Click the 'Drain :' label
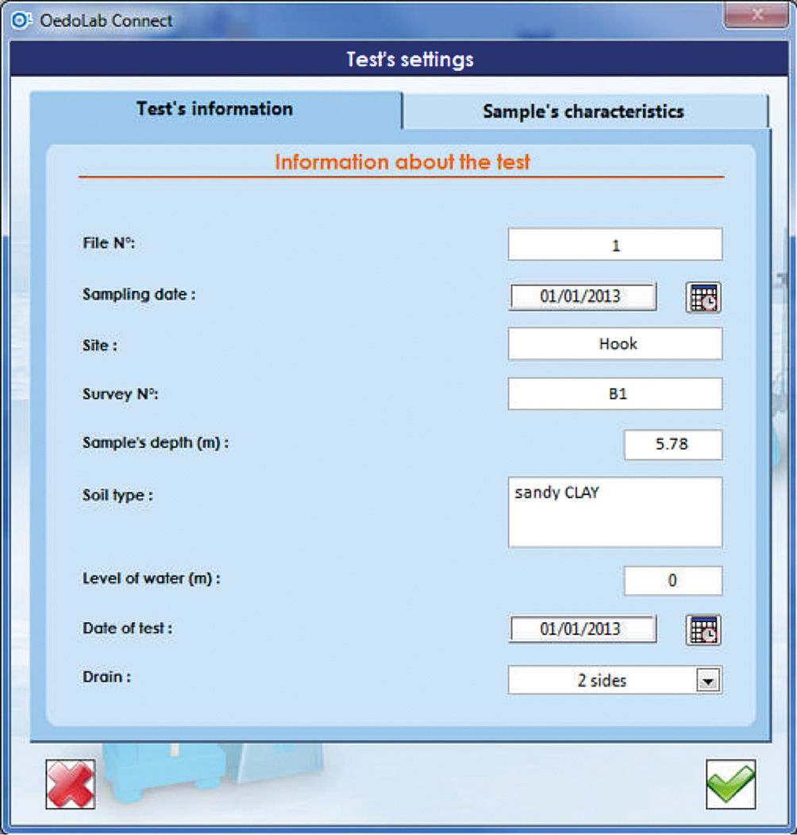This screenshot has width=797, height=835. coord(106,677)
